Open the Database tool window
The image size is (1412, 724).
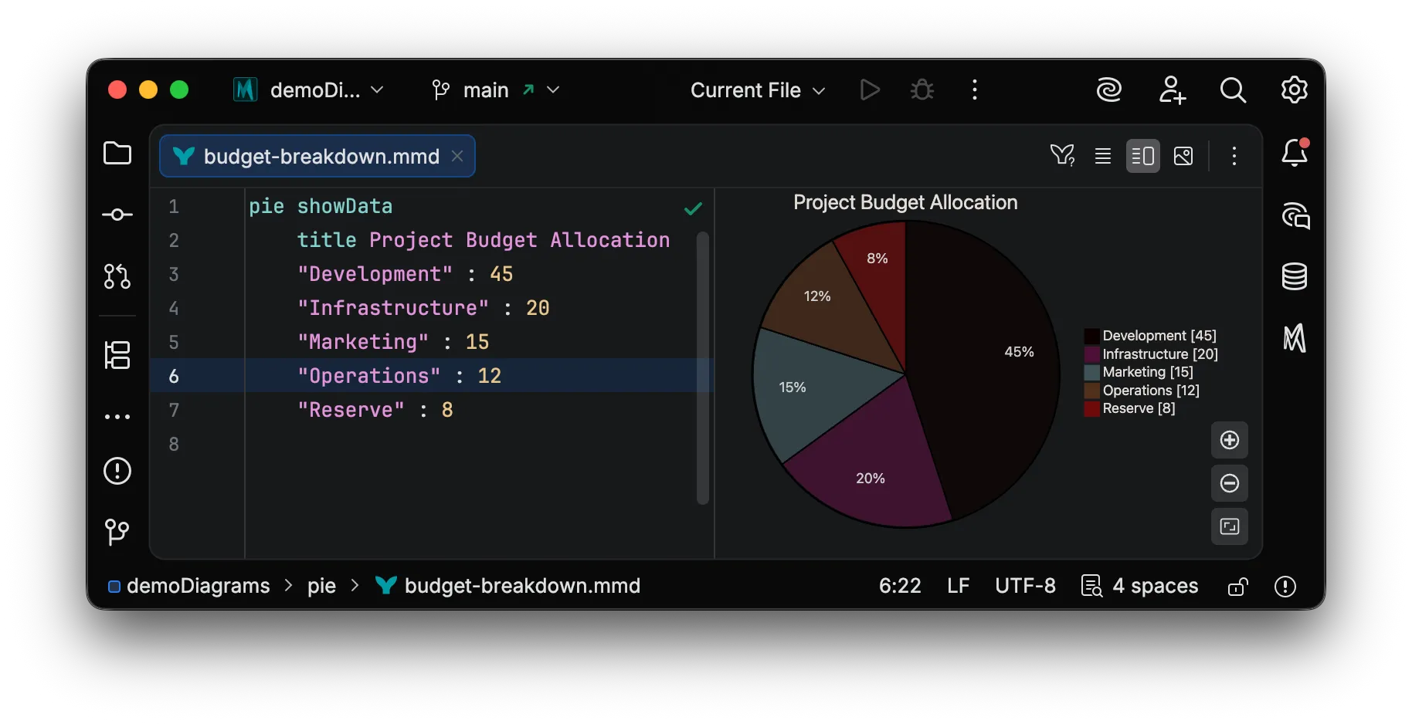coord(1294,276)
